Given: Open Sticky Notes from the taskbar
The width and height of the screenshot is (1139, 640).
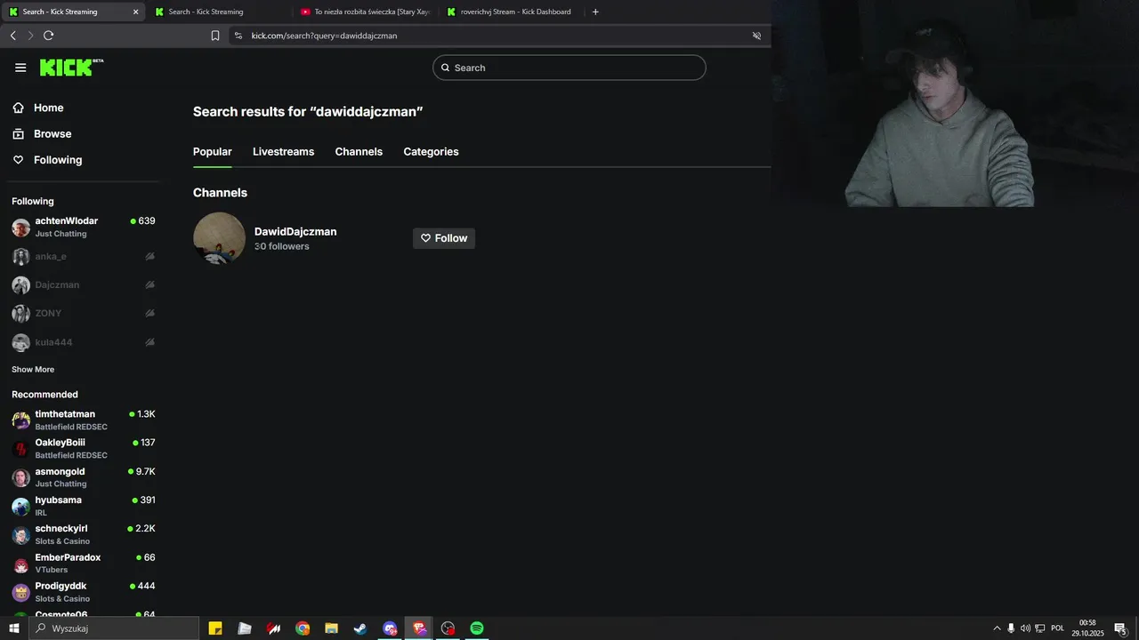Looking at the screenshot, I should point(215,628).
